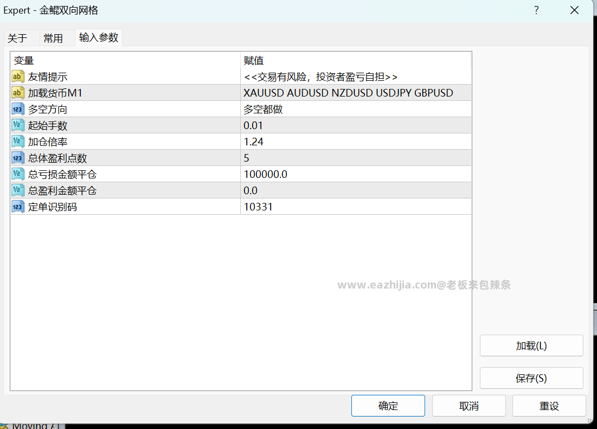Click the string icon beside 加载货币M1
This screenshot has width=597, height=429.
tap(18, 93)
